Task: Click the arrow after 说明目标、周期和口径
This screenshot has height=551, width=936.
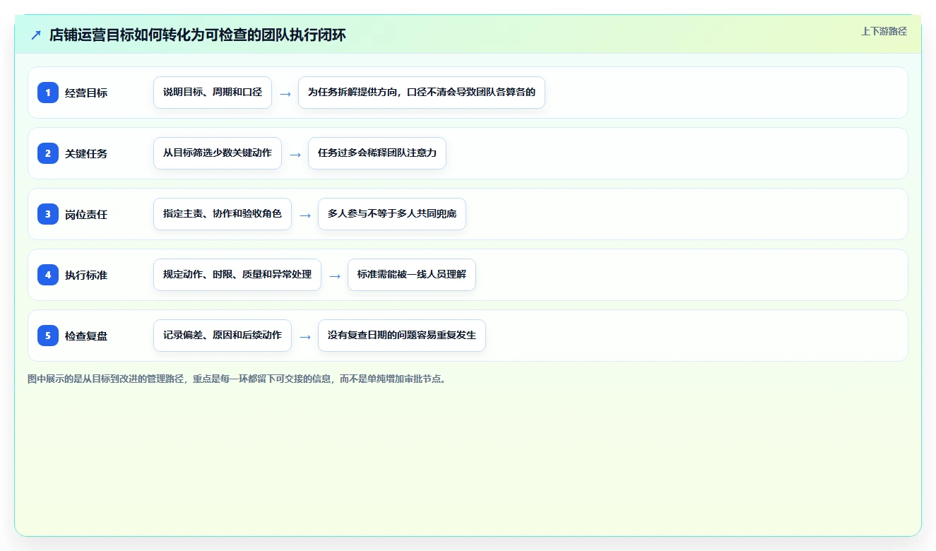Action: pyautogui.click(x=285, y=93)
